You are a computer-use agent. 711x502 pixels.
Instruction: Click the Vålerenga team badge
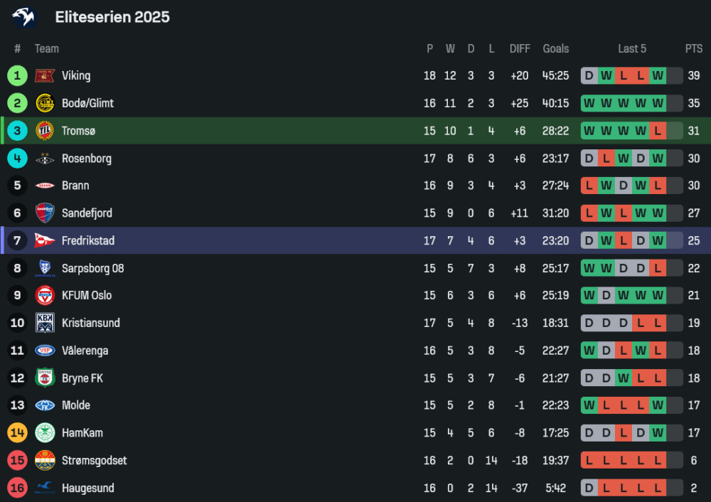[x=45, y=351]
